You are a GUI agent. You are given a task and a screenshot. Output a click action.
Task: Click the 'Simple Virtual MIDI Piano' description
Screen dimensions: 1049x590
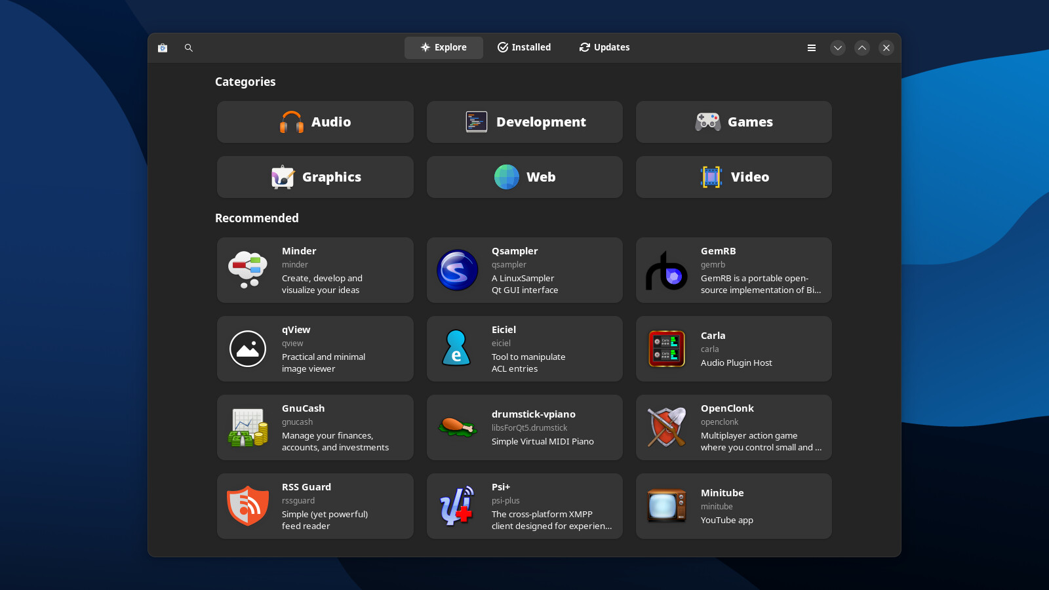543,441
